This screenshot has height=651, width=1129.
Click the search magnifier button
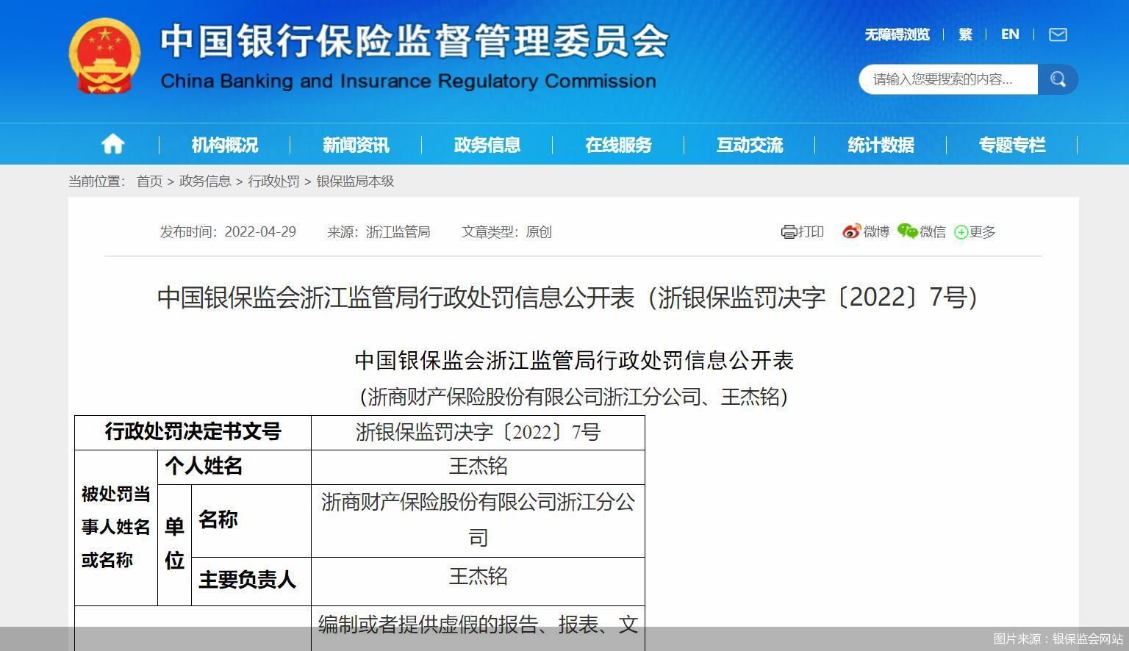[x=1058, y=79]
